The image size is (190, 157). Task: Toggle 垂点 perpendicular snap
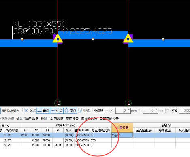coord(43,111)
